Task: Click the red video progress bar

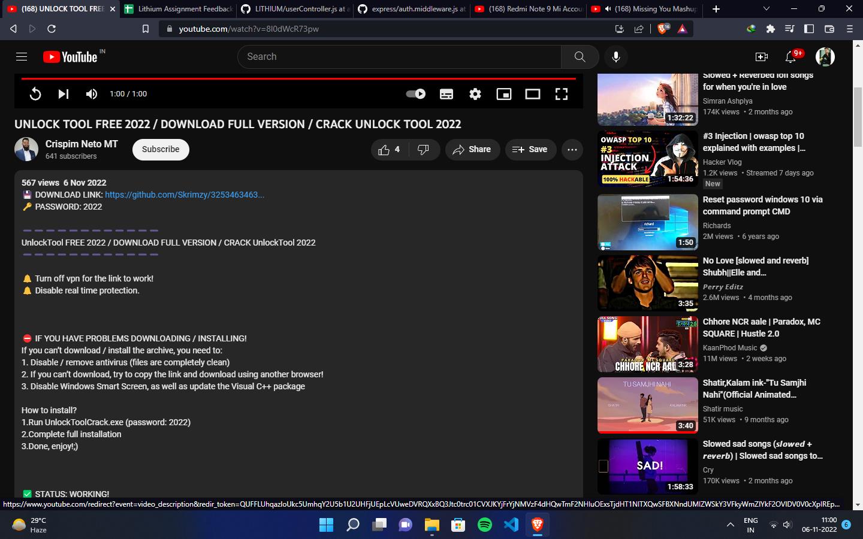Action: tap(298, 78)
